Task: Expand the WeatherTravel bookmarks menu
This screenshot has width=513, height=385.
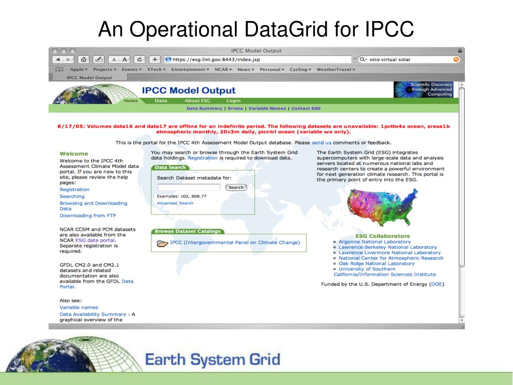Action: pos(336,69)
